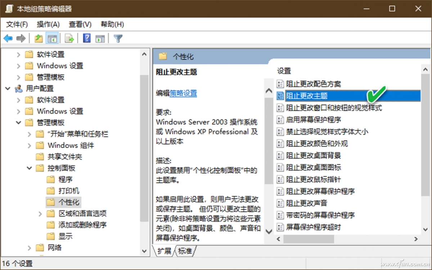Open the Help toolbar icon

coord(87,38)
